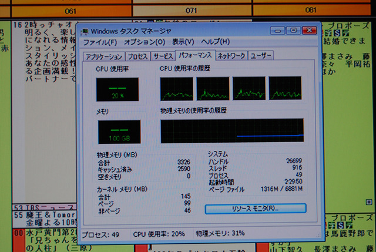This screenshot has height=252, width=376.
Task: Open the 表示(V) menu
Action: 183,42
